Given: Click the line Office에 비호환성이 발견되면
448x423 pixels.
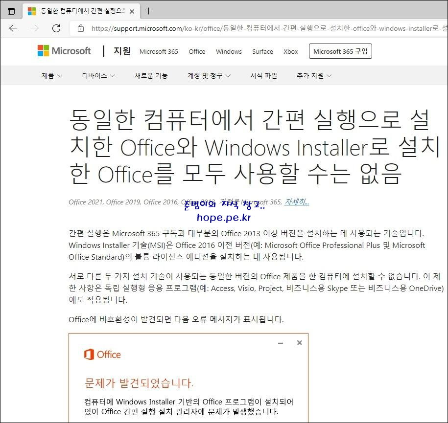Looking at the screenshot, I should 176,319.
